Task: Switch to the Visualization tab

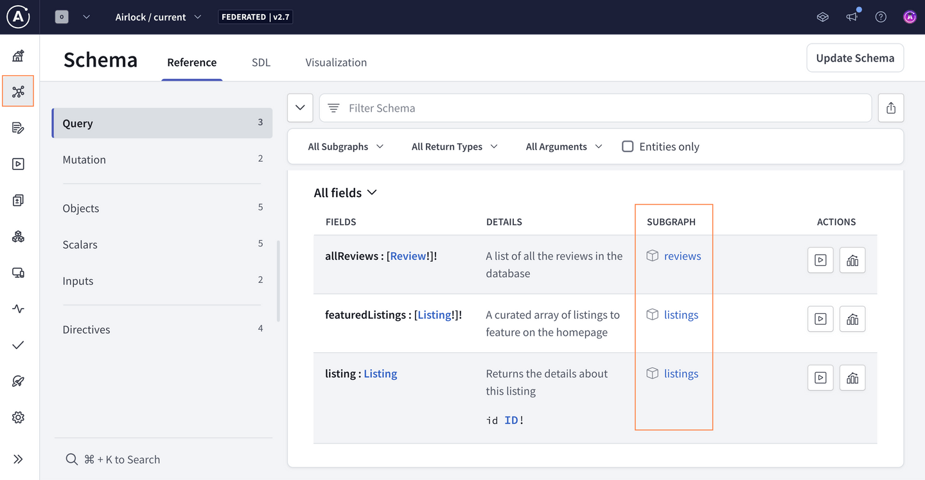Action: 336,62
